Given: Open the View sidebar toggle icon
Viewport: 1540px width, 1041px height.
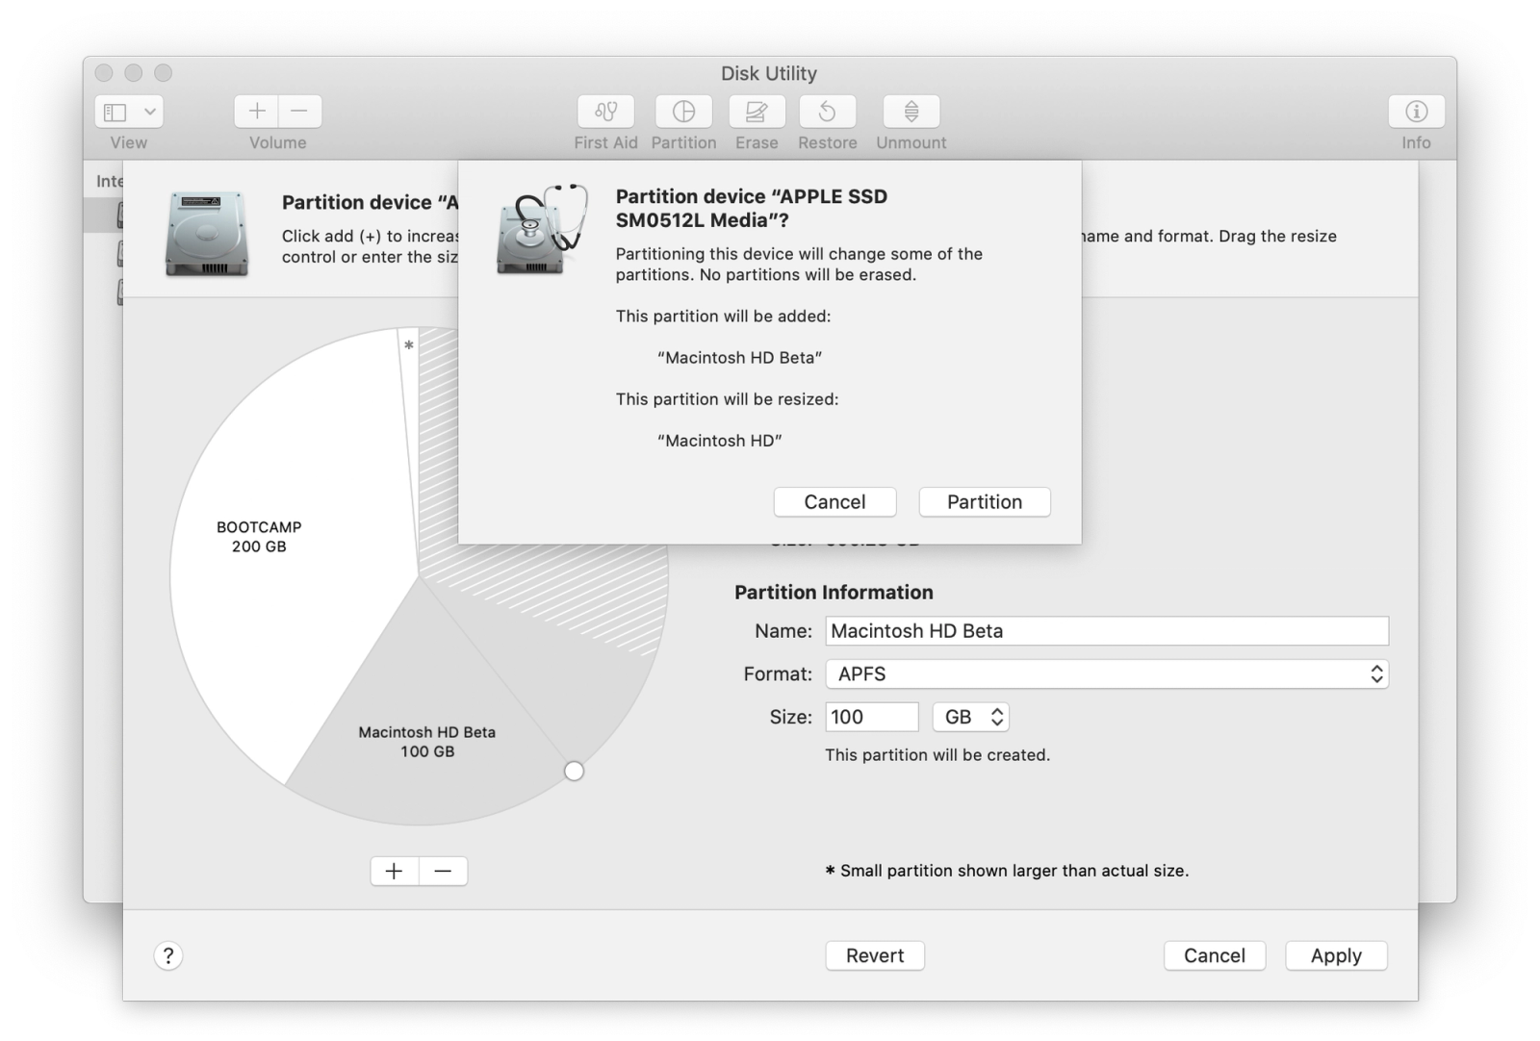Looking at the screenshot, I should click(115, 112).
